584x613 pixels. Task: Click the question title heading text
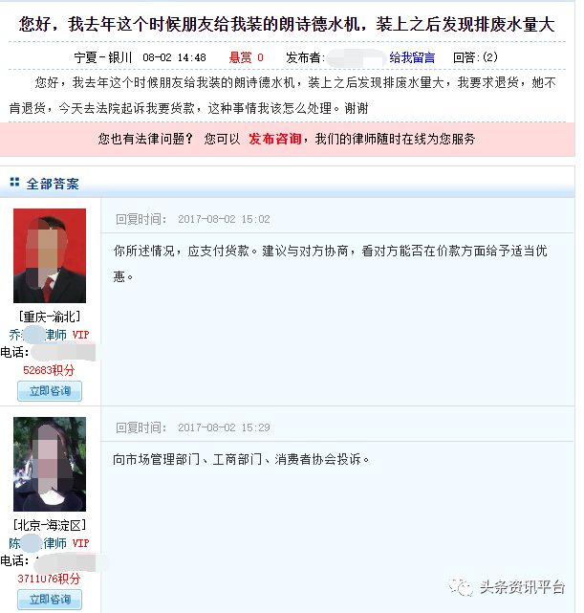(x=287, y=24)
